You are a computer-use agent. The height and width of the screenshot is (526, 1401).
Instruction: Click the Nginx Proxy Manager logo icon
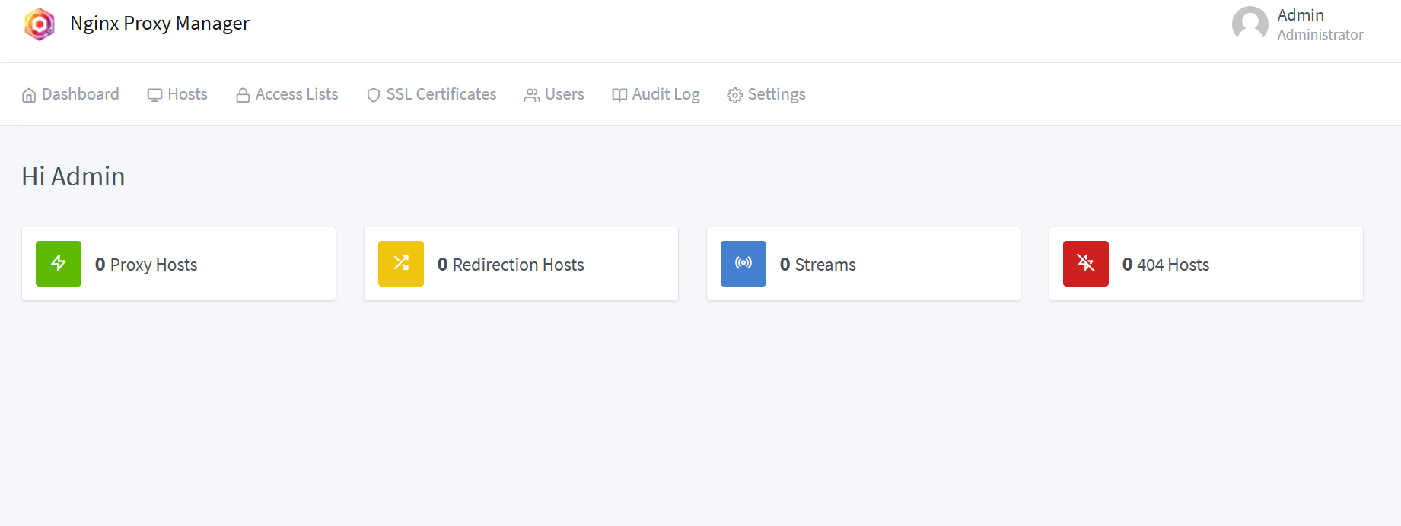40,24
